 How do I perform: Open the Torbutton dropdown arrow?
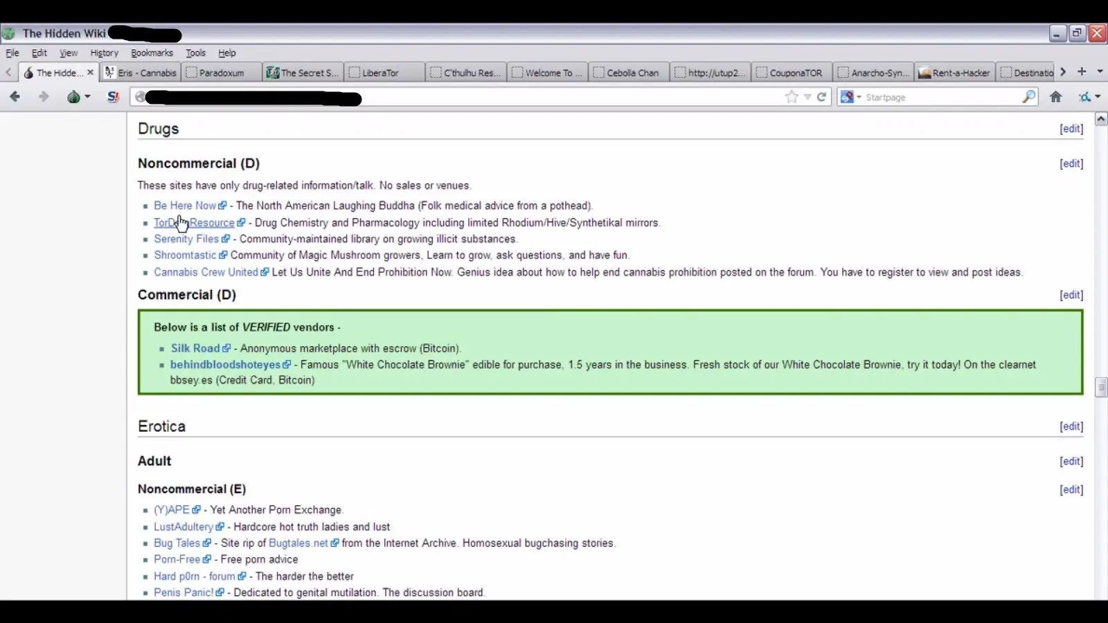pos(87,97)
